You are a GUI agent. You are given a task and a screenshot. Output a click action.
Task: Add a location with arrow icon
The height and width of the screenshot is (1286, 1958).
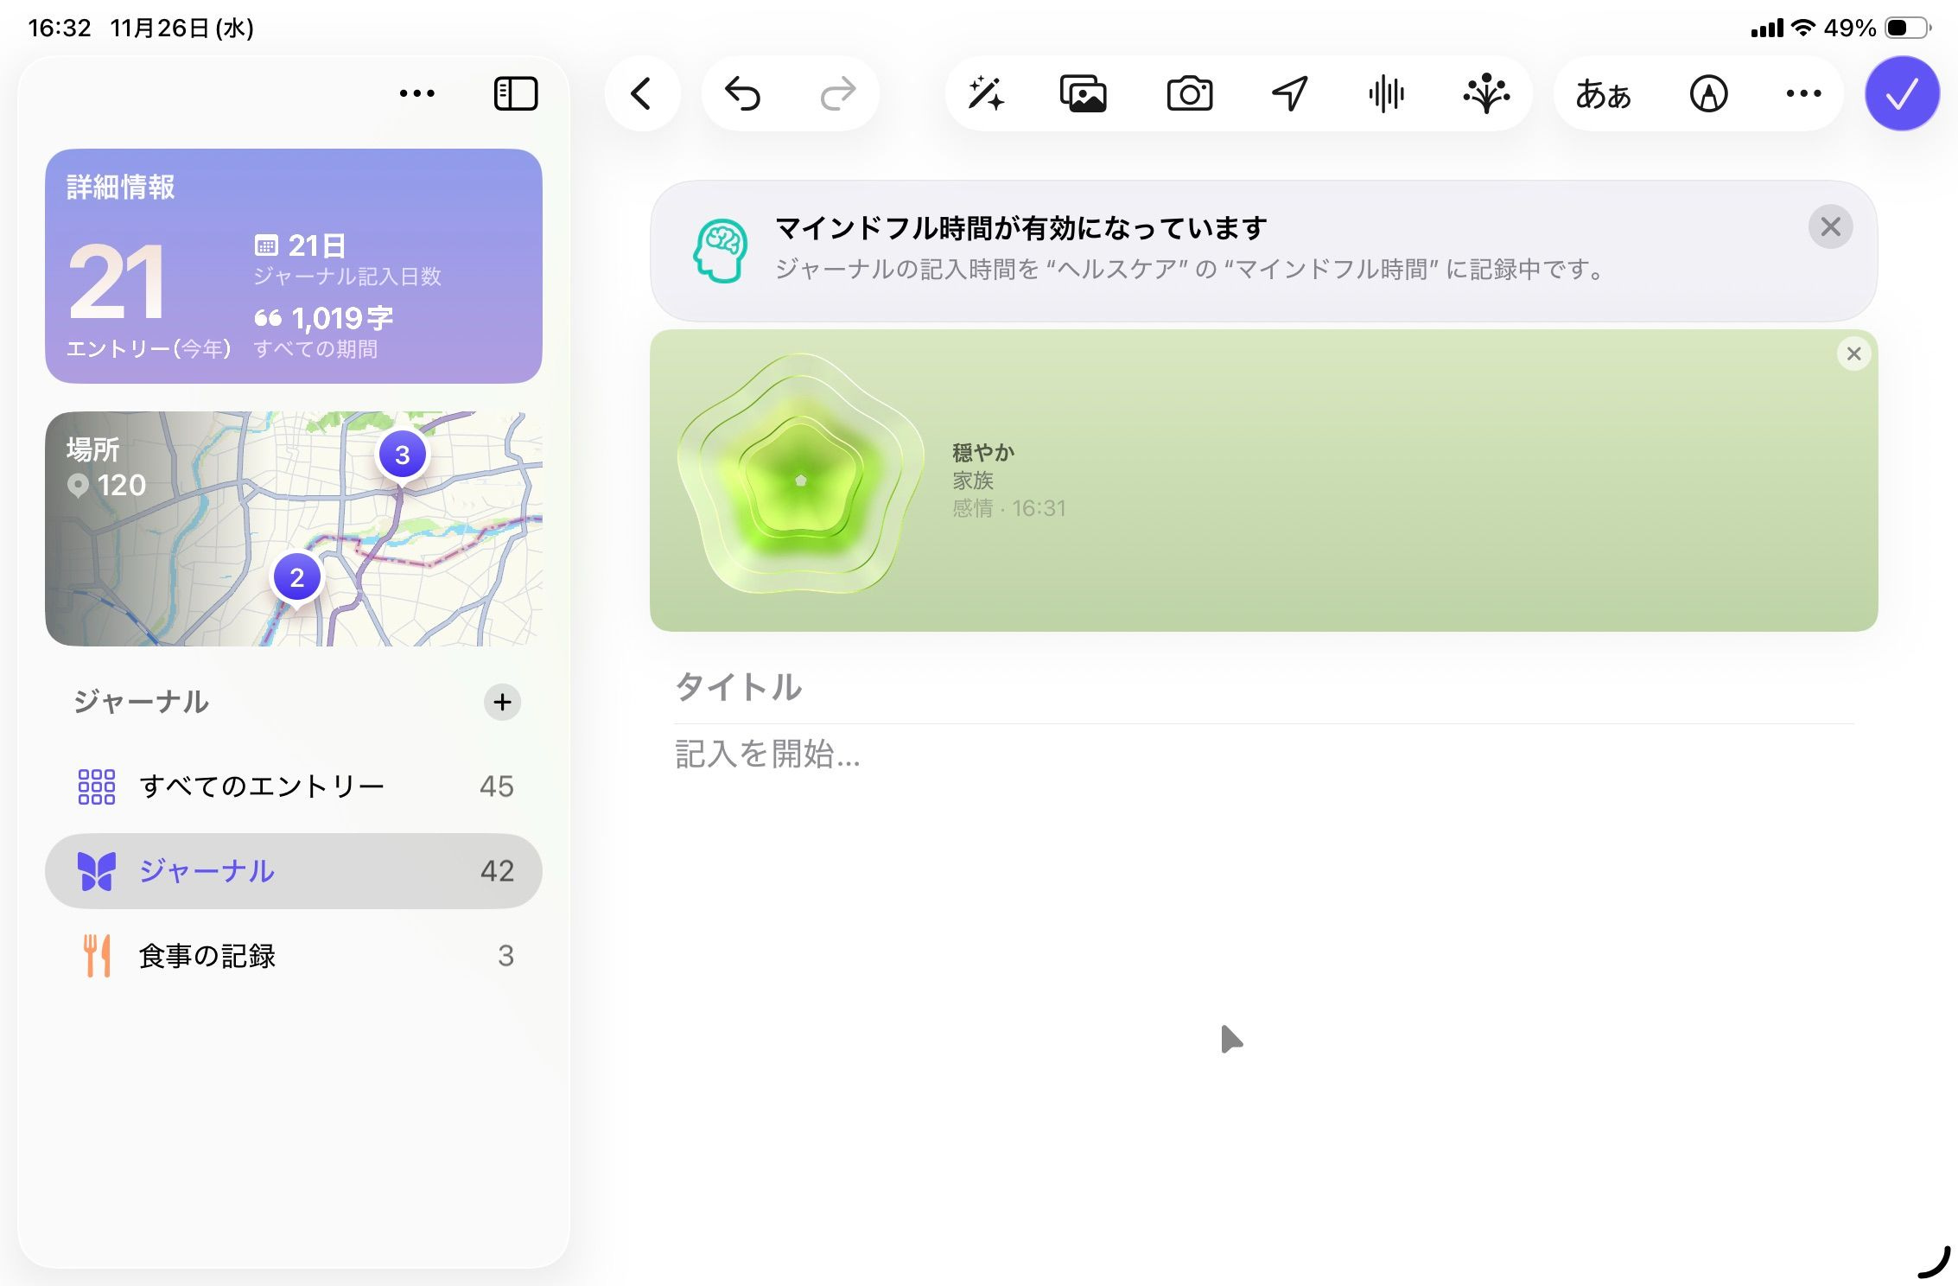(x=1289, y=93)
